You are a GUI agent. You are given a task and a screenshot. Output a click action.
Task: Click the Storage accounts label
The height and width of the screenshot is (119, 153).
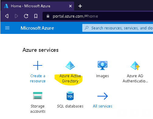pyautogui.click(x=38, y=109)
